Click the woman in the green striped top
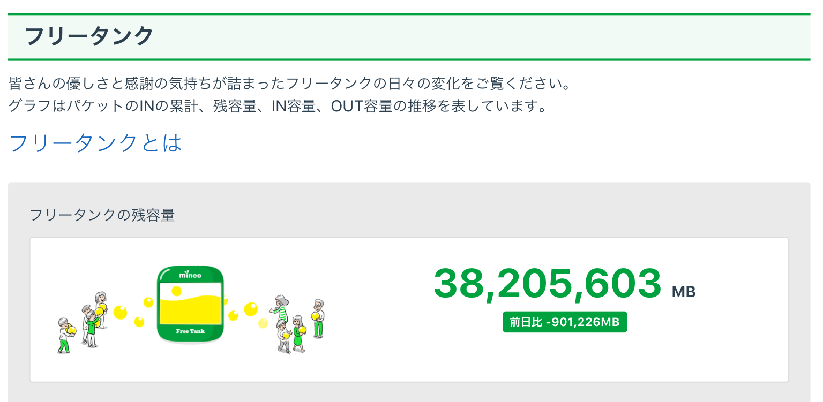This screenshot has width=823, height=402. pos(280,310)
